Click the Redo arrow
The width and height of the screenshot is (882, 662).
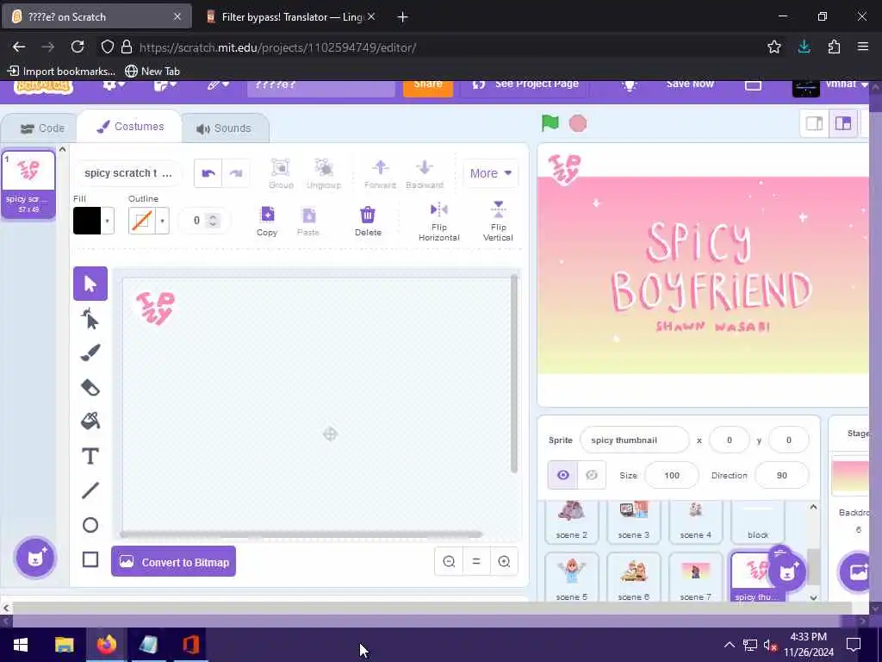pos(236,173)
